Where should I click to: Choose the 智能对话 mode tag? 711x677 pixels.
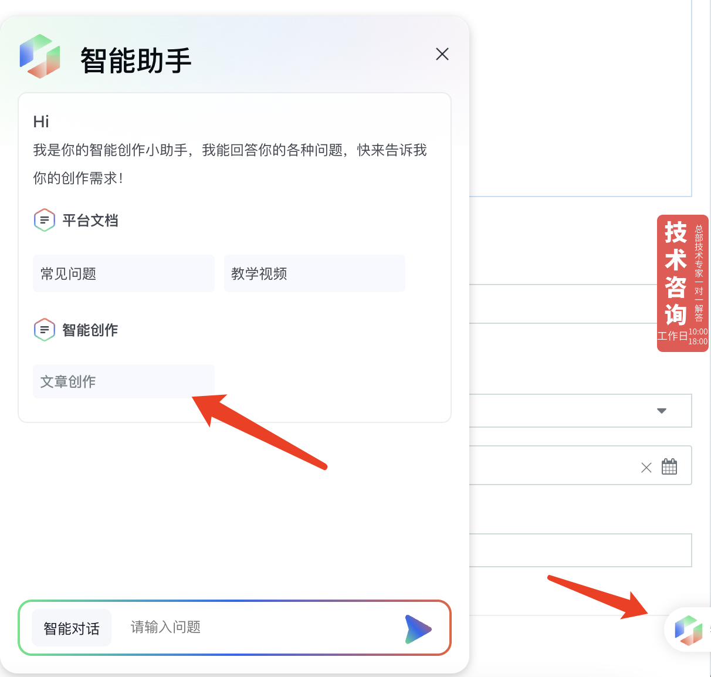point(72,628)
